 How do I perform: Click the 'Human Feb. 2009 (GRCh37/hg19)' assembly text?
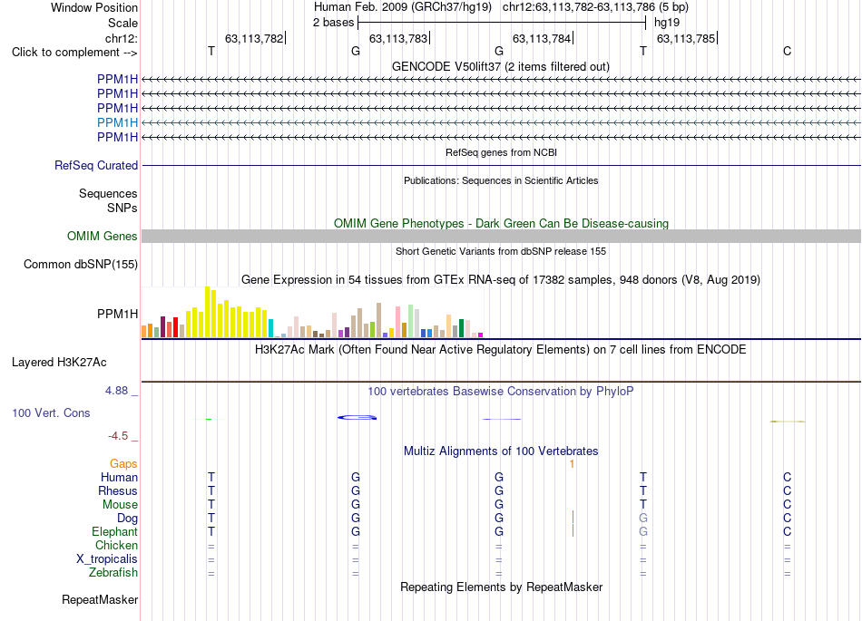tap(402, 7)
